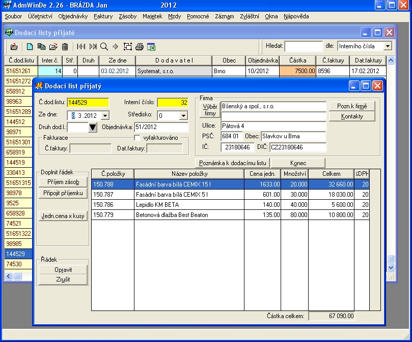Click the Obec field Slavkov u Brna
The width and height of the screenshot is (412, 342).
click(293, 136)
